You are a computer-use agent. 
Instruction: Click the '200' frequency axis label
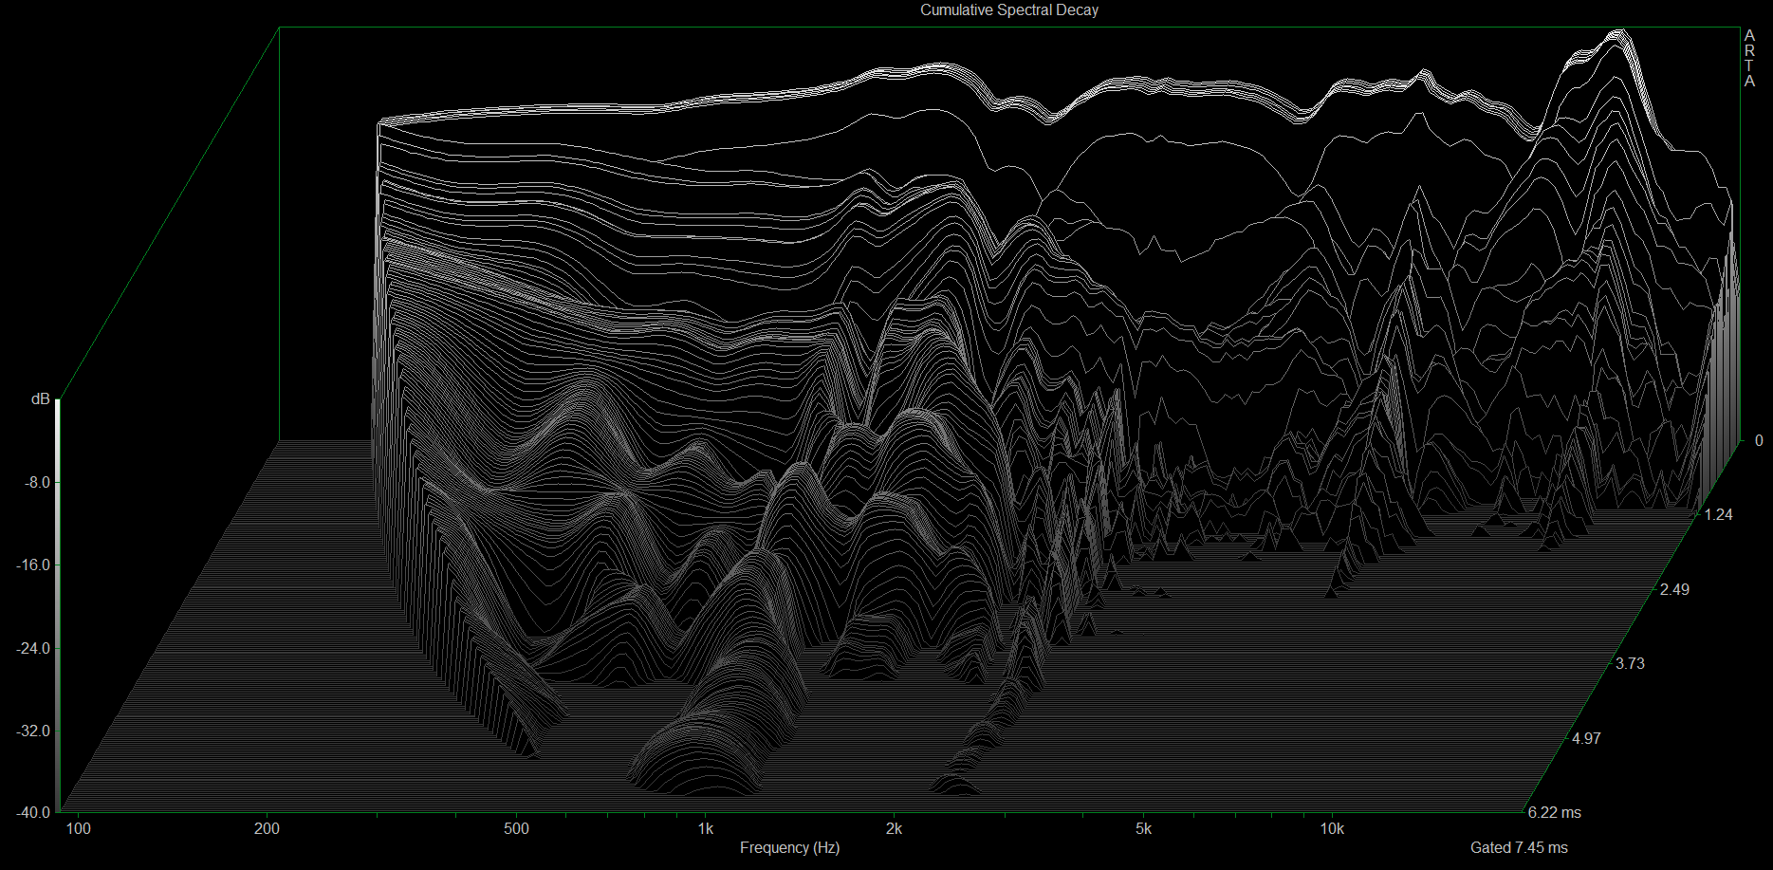tap(268, 828)
